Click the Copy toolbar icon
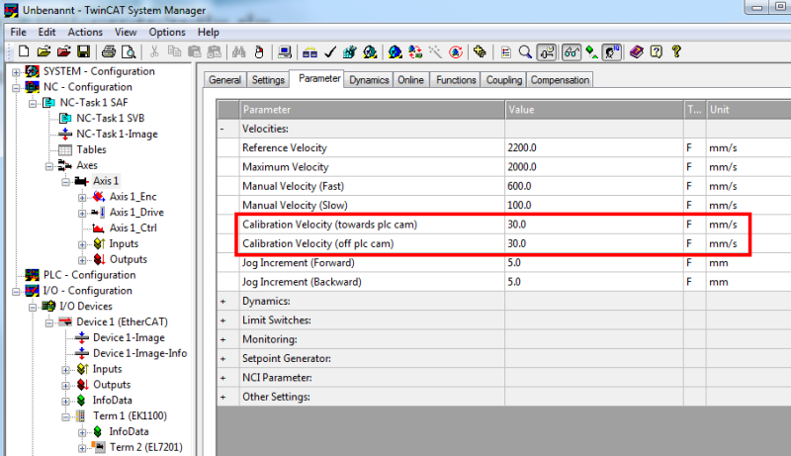This screenshot has height=456, width=791. 175,51
